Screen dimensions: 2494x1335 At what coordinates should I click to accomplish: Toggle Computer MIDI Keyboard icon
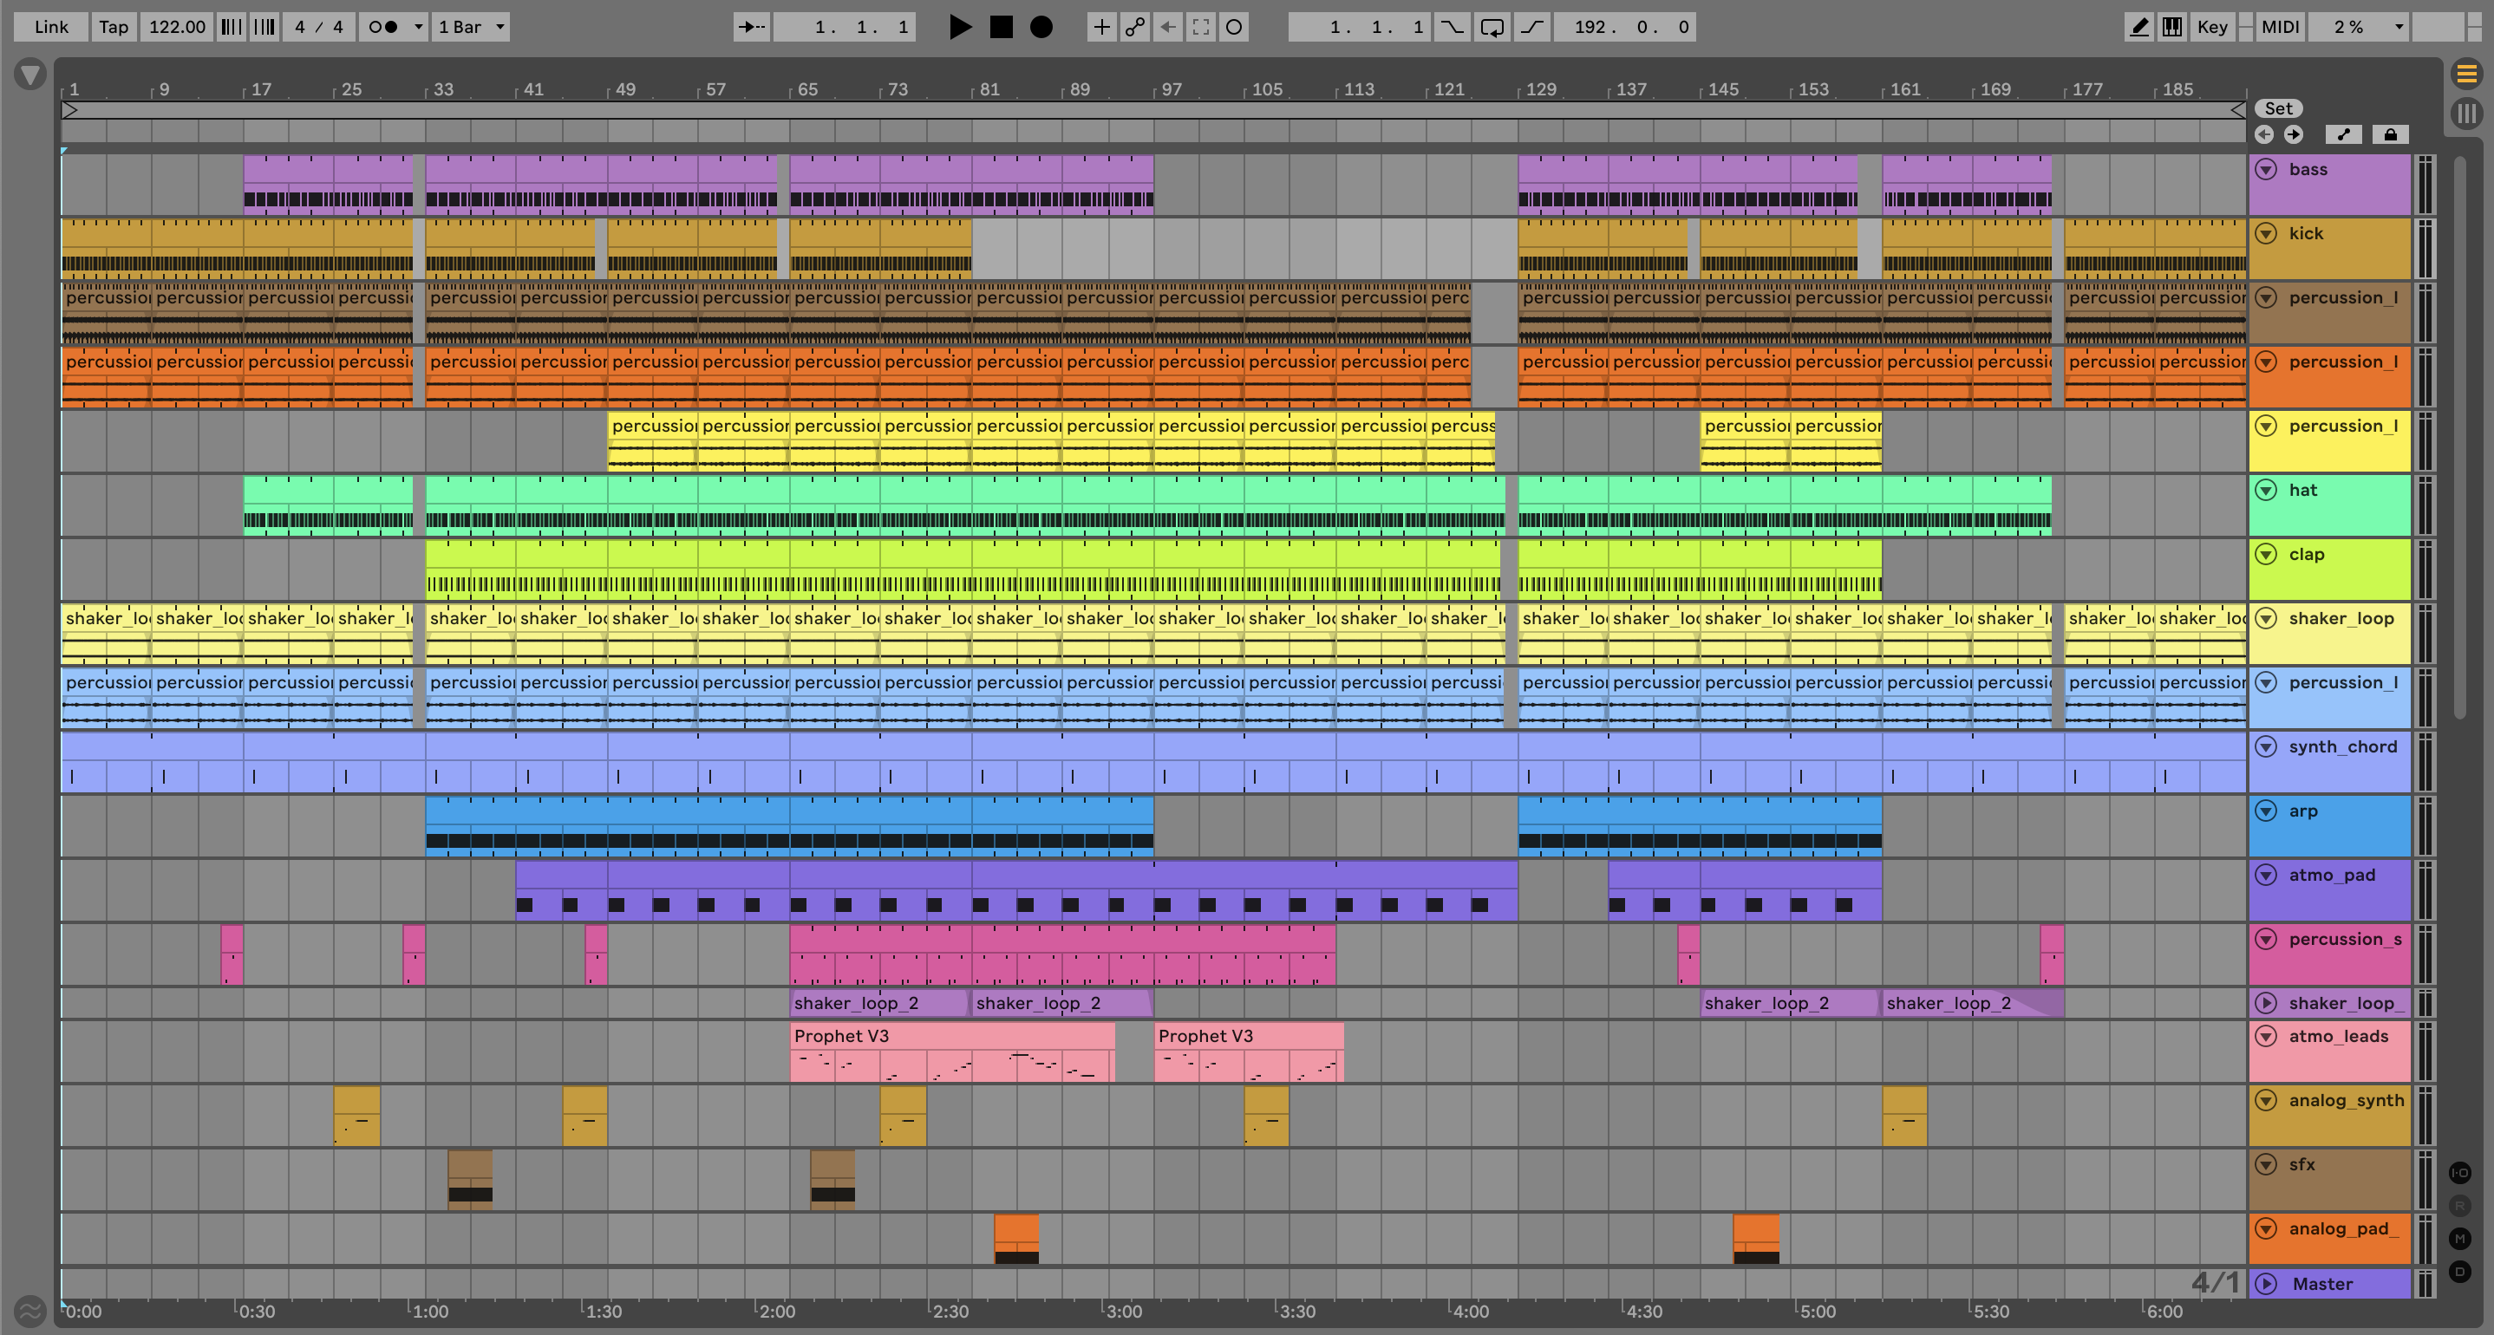[x=2172, y=27]
